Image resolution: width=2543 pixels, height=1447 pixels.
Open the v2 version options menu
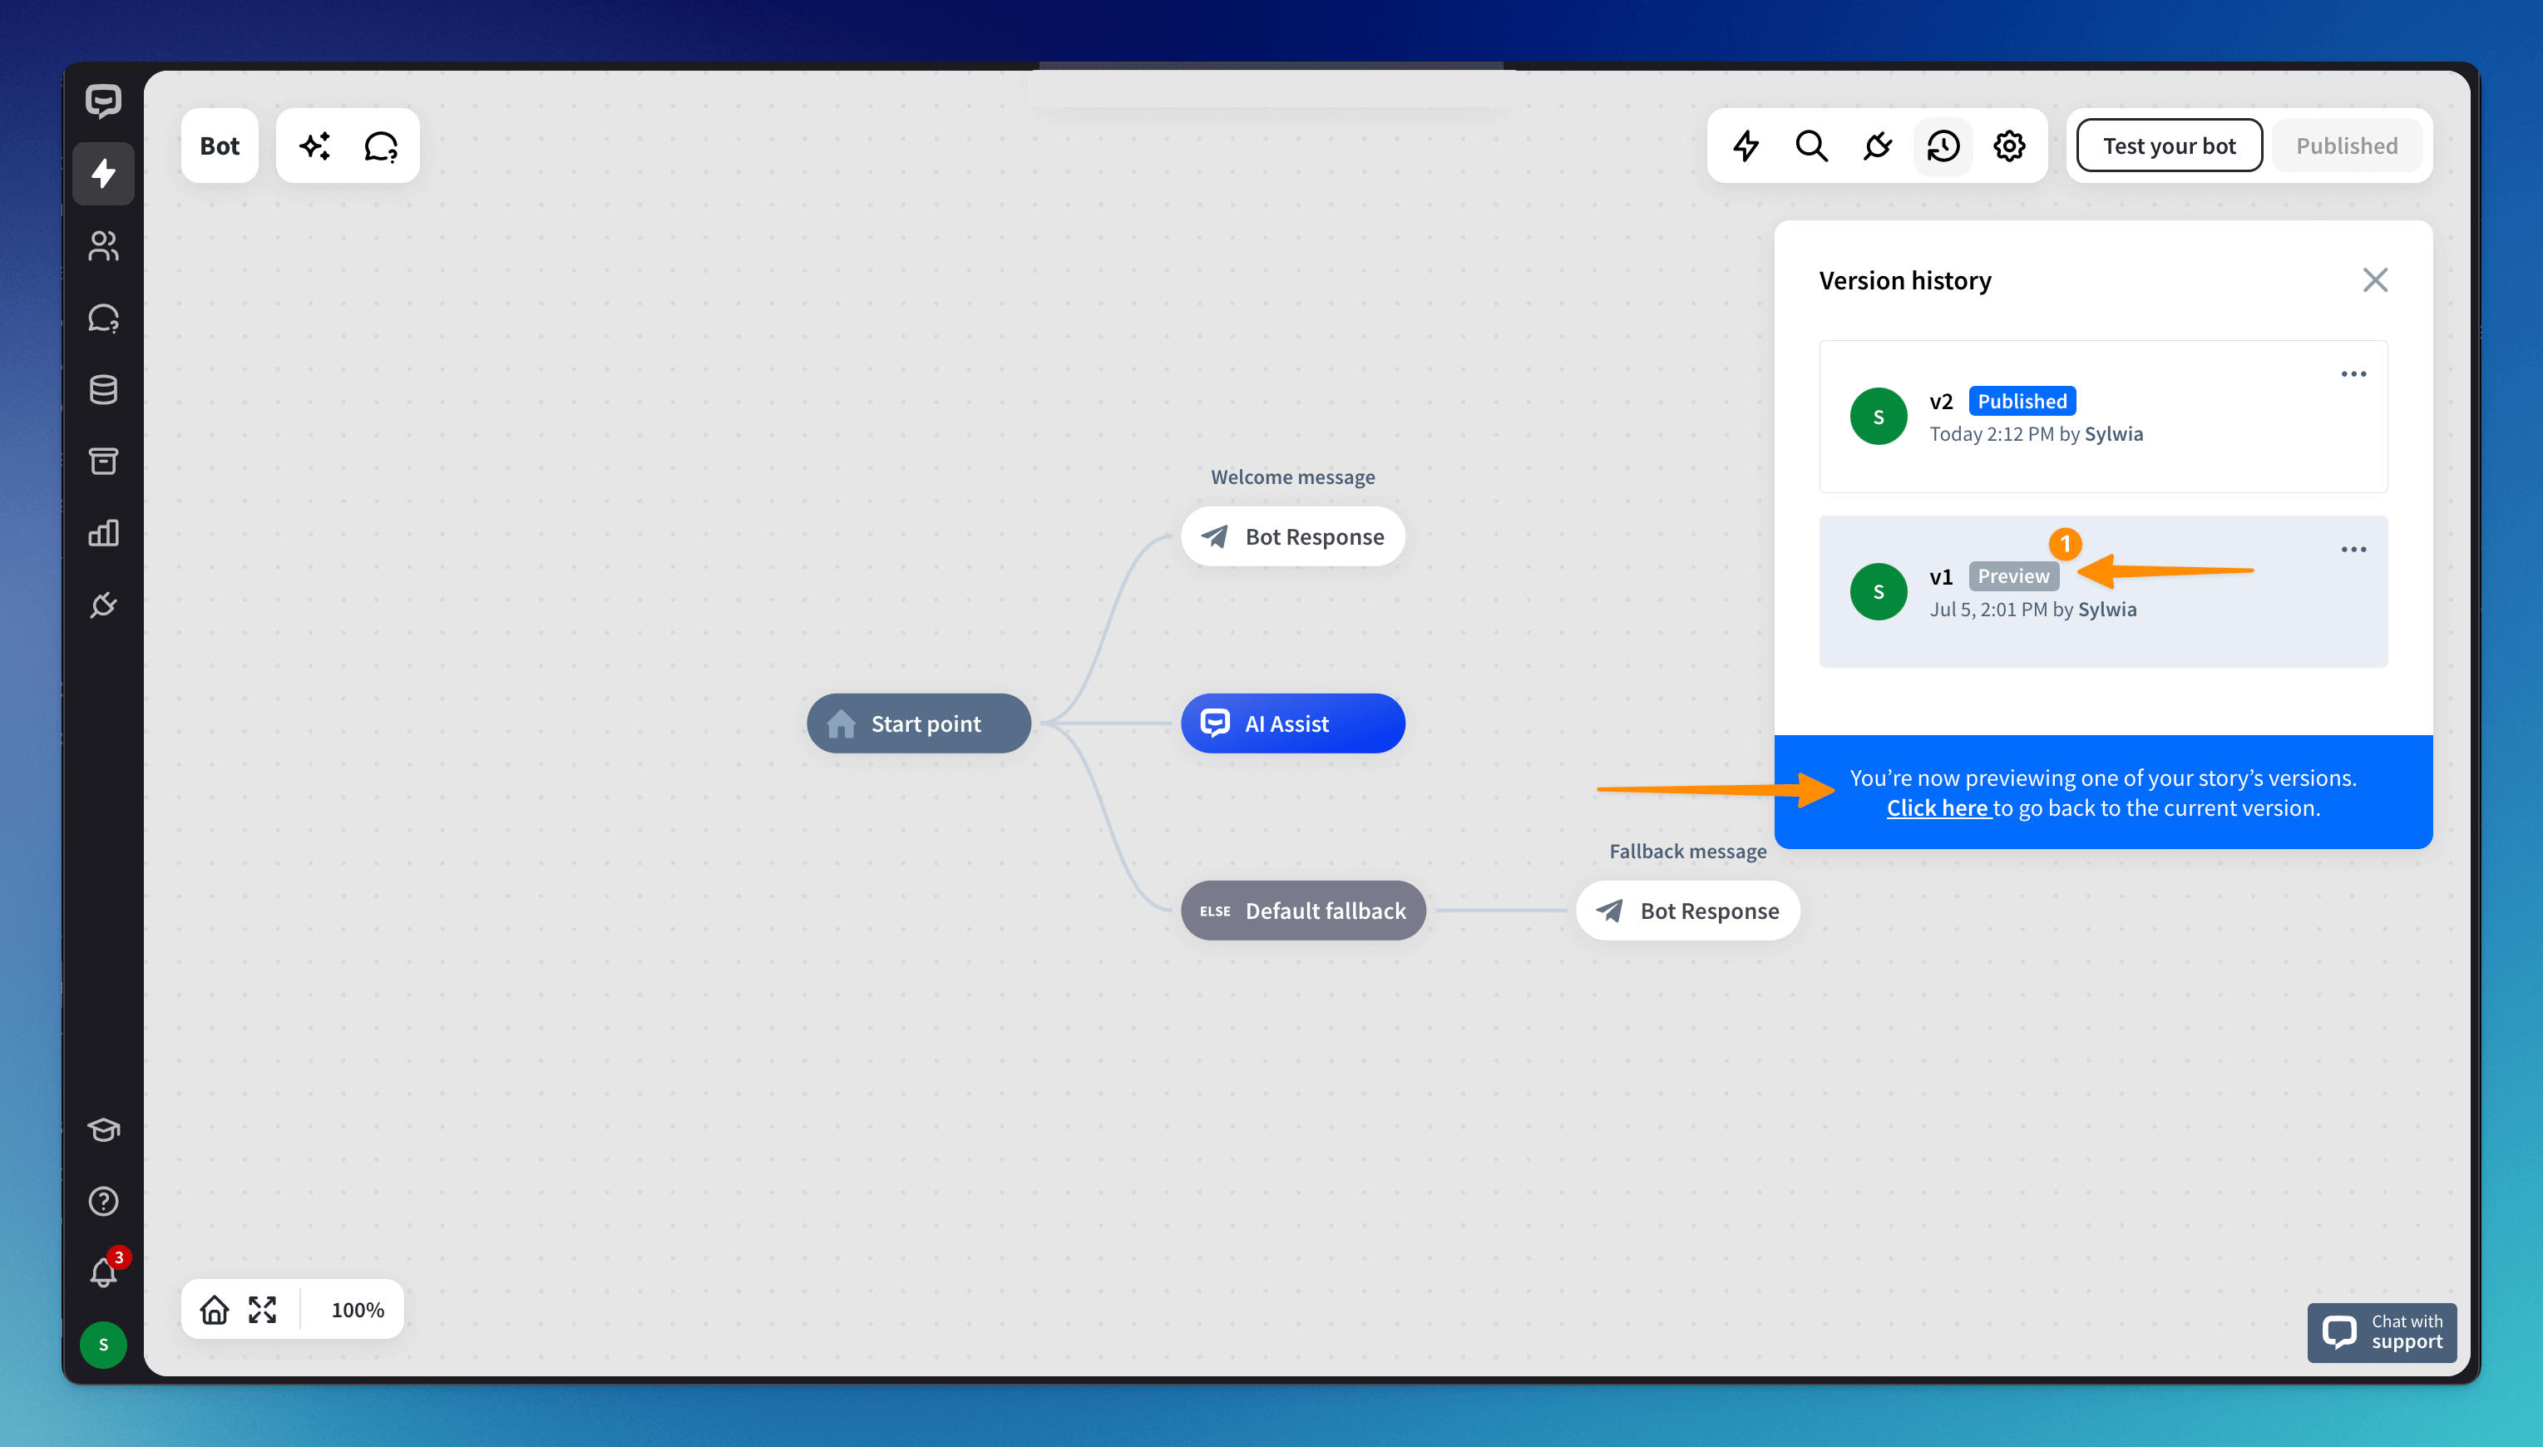[2353, 375]
